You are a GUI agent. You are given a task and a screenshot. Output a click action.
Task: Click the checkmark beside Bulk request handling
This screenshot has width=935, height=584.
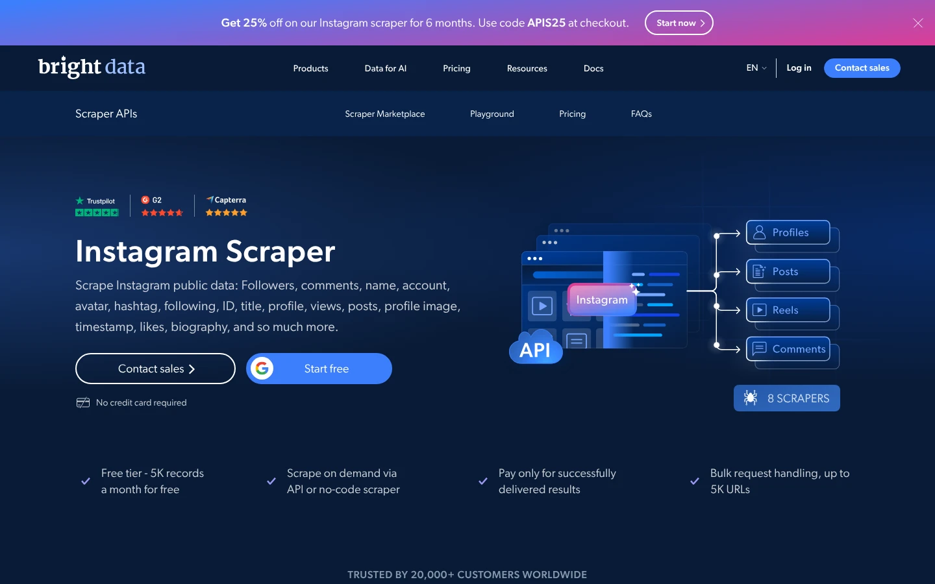(695, 481)
